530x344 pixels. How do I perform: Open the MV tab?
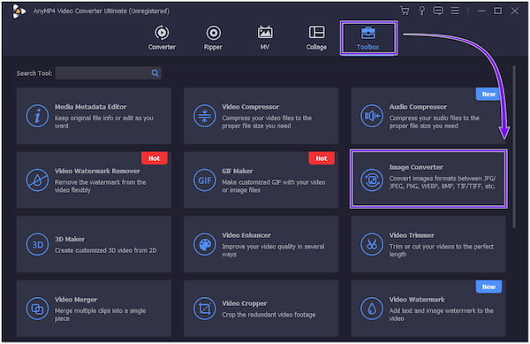click(265, 38)
